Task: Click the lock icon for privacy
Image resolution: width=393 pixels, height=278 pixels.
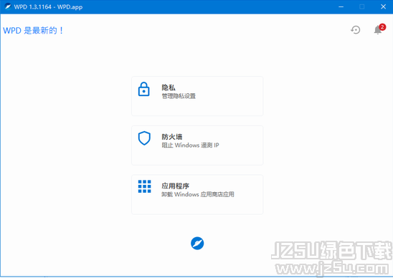Action: 144,89
